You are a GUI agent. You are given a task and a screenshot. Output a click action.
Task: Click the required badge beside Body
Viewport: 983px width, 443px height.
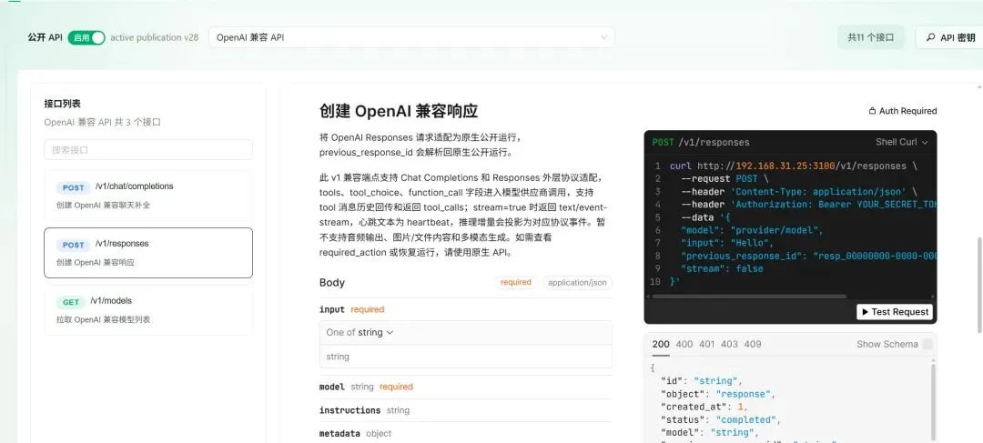tap(516, 283)
